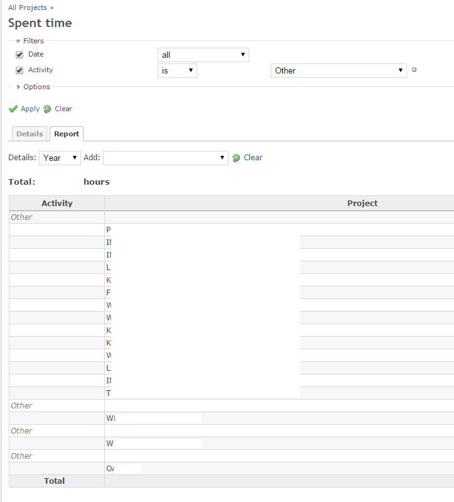Switch to the Details tab
The height and width of the screenshot is (502, 454).
[x=30, y=134]
